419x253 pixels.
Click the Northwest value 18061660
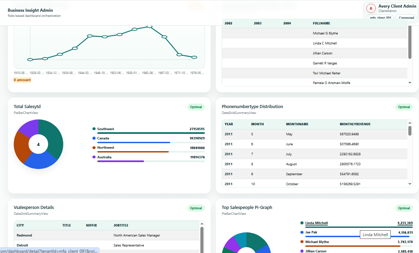[197, 148]
